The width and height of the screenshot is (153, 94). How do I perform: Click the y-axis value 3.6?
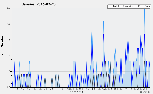click(9, 40)
